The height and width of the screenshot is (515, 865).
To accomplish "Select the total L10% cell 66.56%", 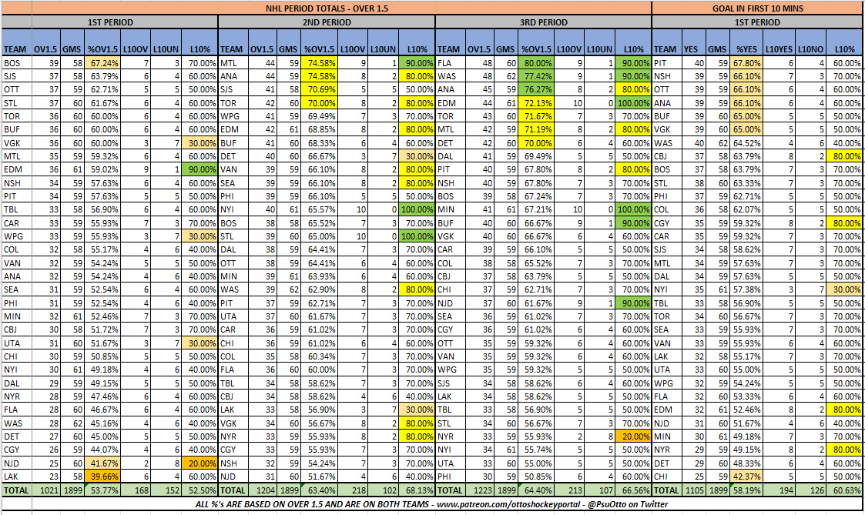I will (632, 490).
